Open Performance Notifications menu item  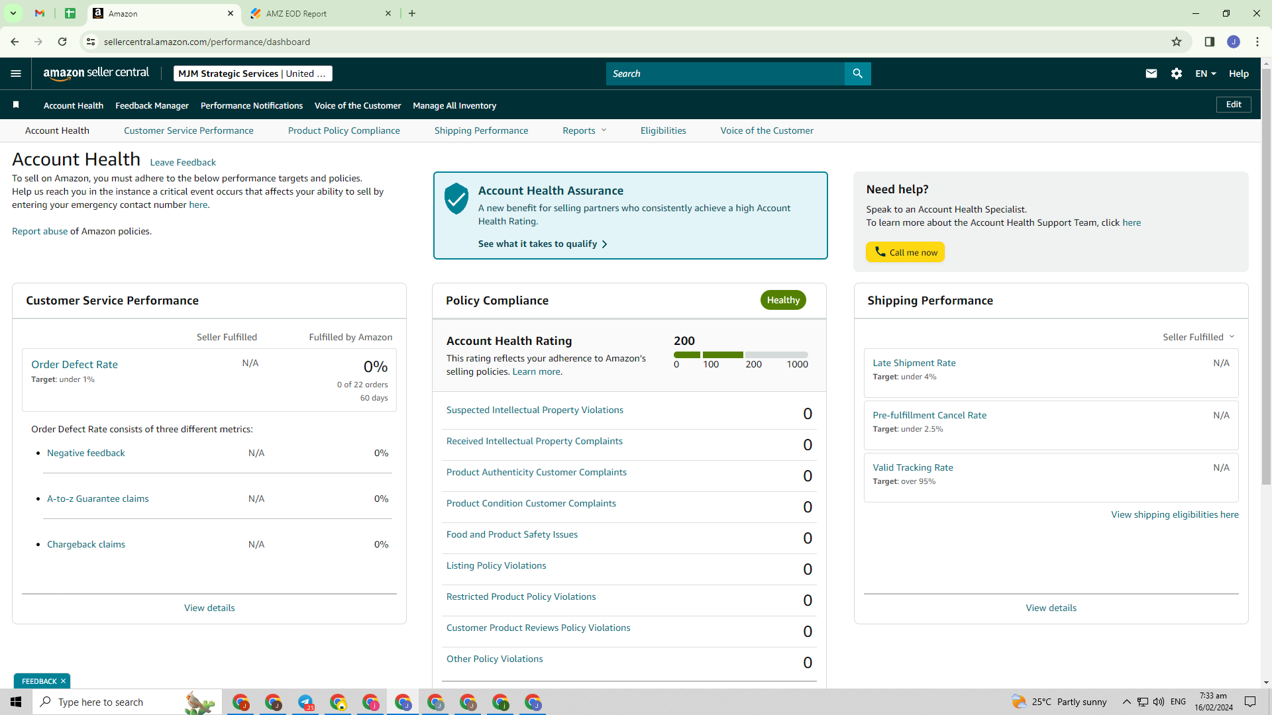(252, 105)
